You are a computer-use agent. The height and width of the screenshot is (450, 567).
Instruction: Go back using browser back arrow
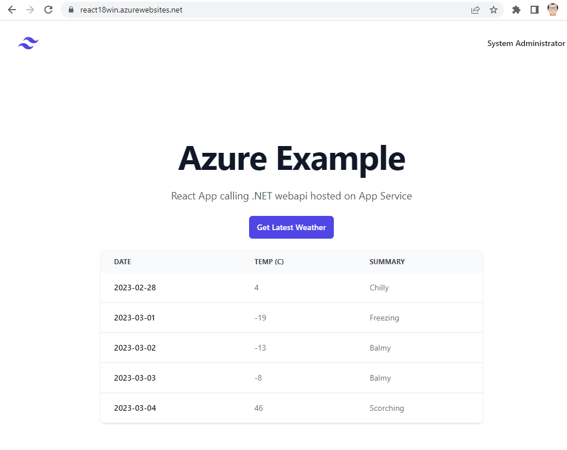[12, 10]
